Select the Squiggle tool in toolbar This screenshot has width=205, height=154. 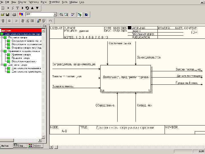click(x=13, y=8)
